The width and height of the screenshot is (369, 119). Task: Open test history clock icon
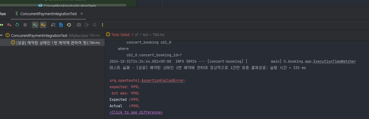click(69, 25)
